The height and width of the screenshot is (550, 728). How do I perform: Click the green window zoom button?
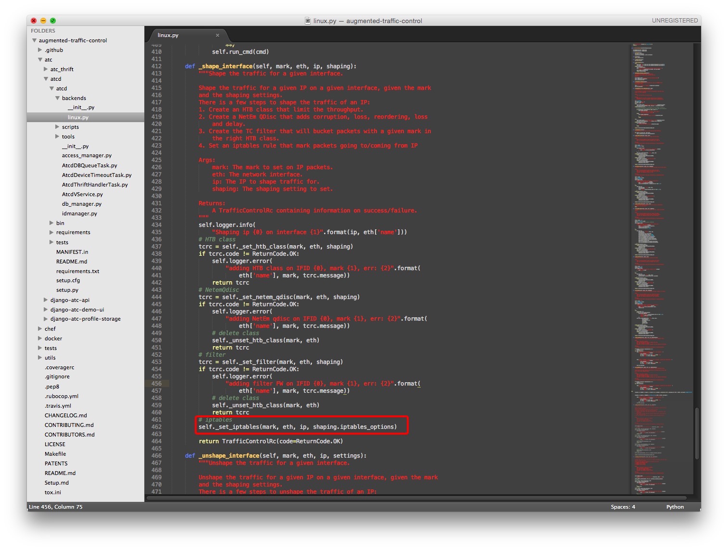53,21
